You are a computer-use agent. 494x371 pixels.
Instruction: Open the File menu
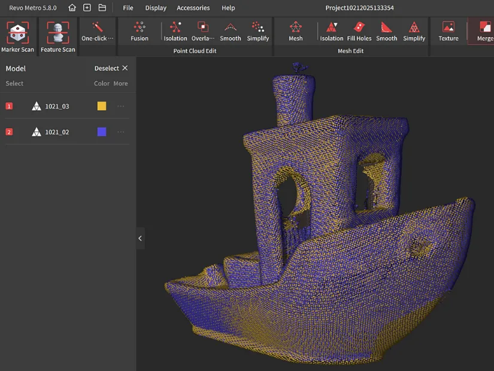128,8
